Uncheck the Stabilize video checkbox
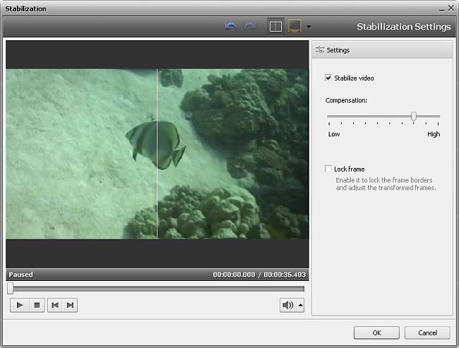 point(328,78)
